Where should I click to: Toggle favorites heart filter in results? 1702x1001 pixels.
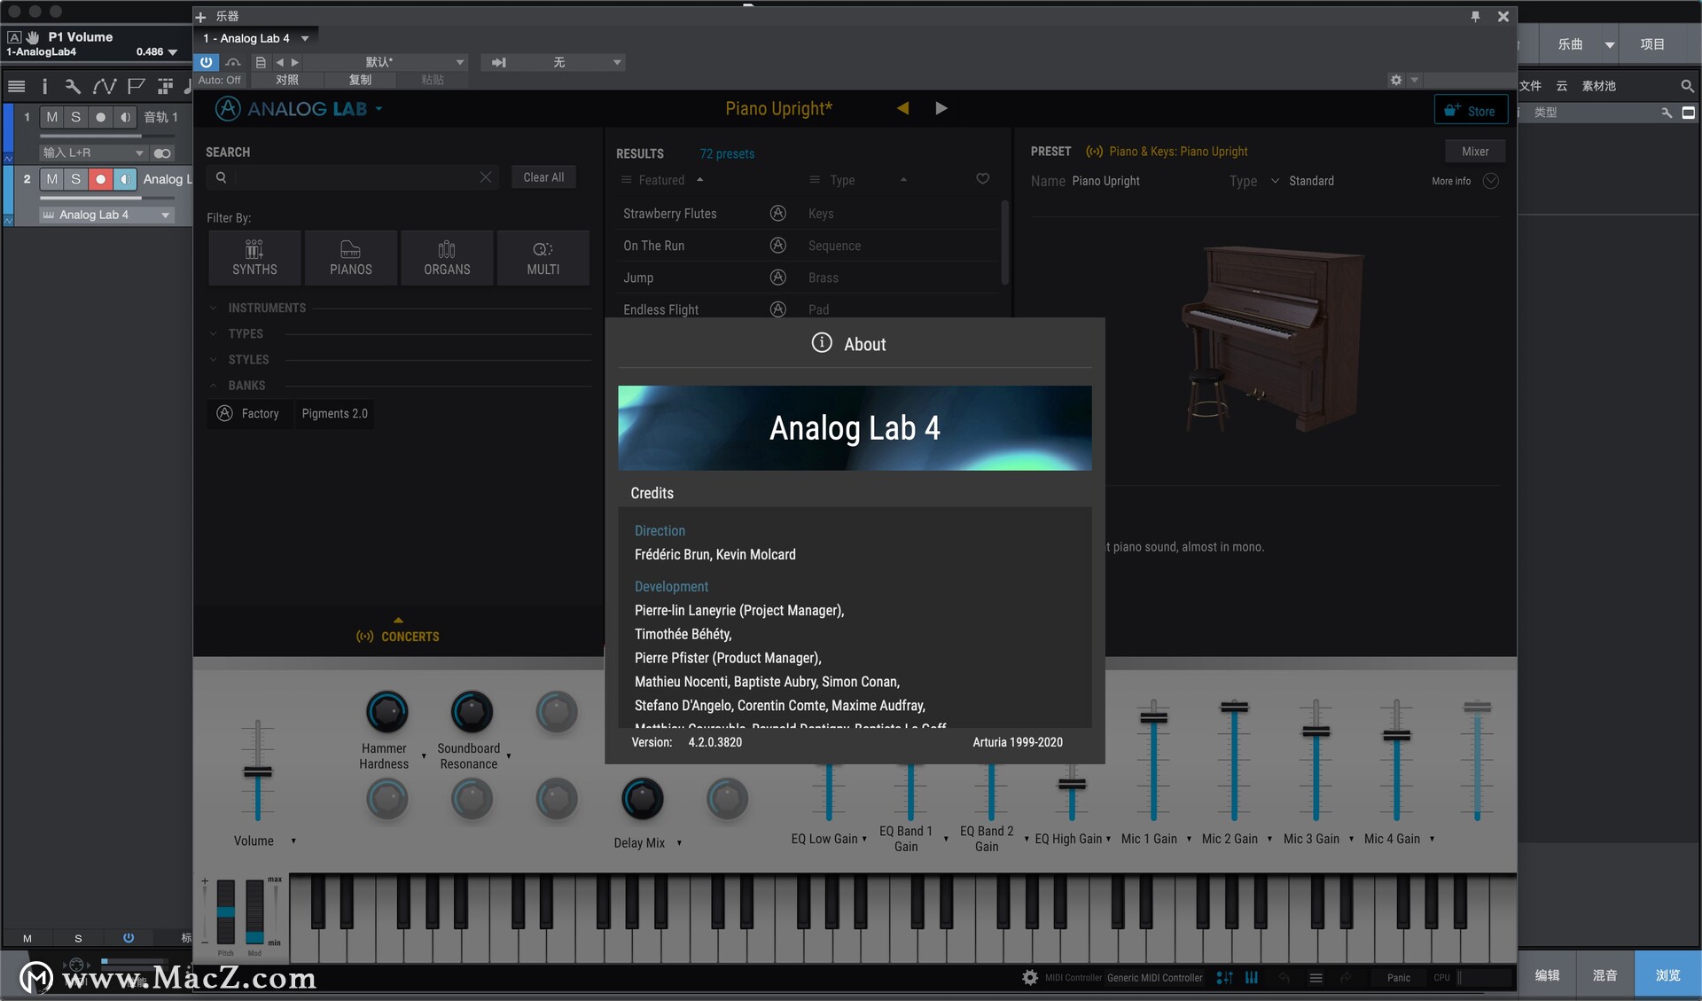982,179
